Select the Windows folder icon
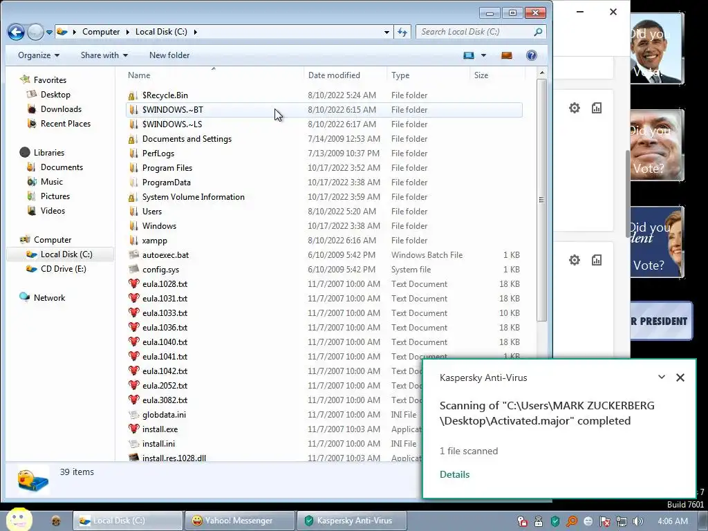708x531 pixels. tap(133, 226)
